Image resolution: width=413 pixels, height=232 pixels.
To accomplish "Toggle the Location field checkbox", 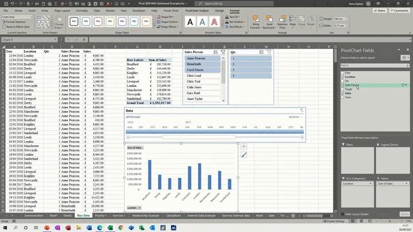I will click(x=343, y=77).
